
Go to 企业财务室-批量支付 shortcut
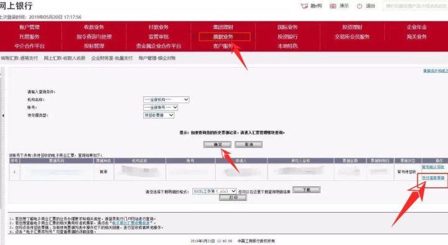pyautogui.click(x=112, y=58)
